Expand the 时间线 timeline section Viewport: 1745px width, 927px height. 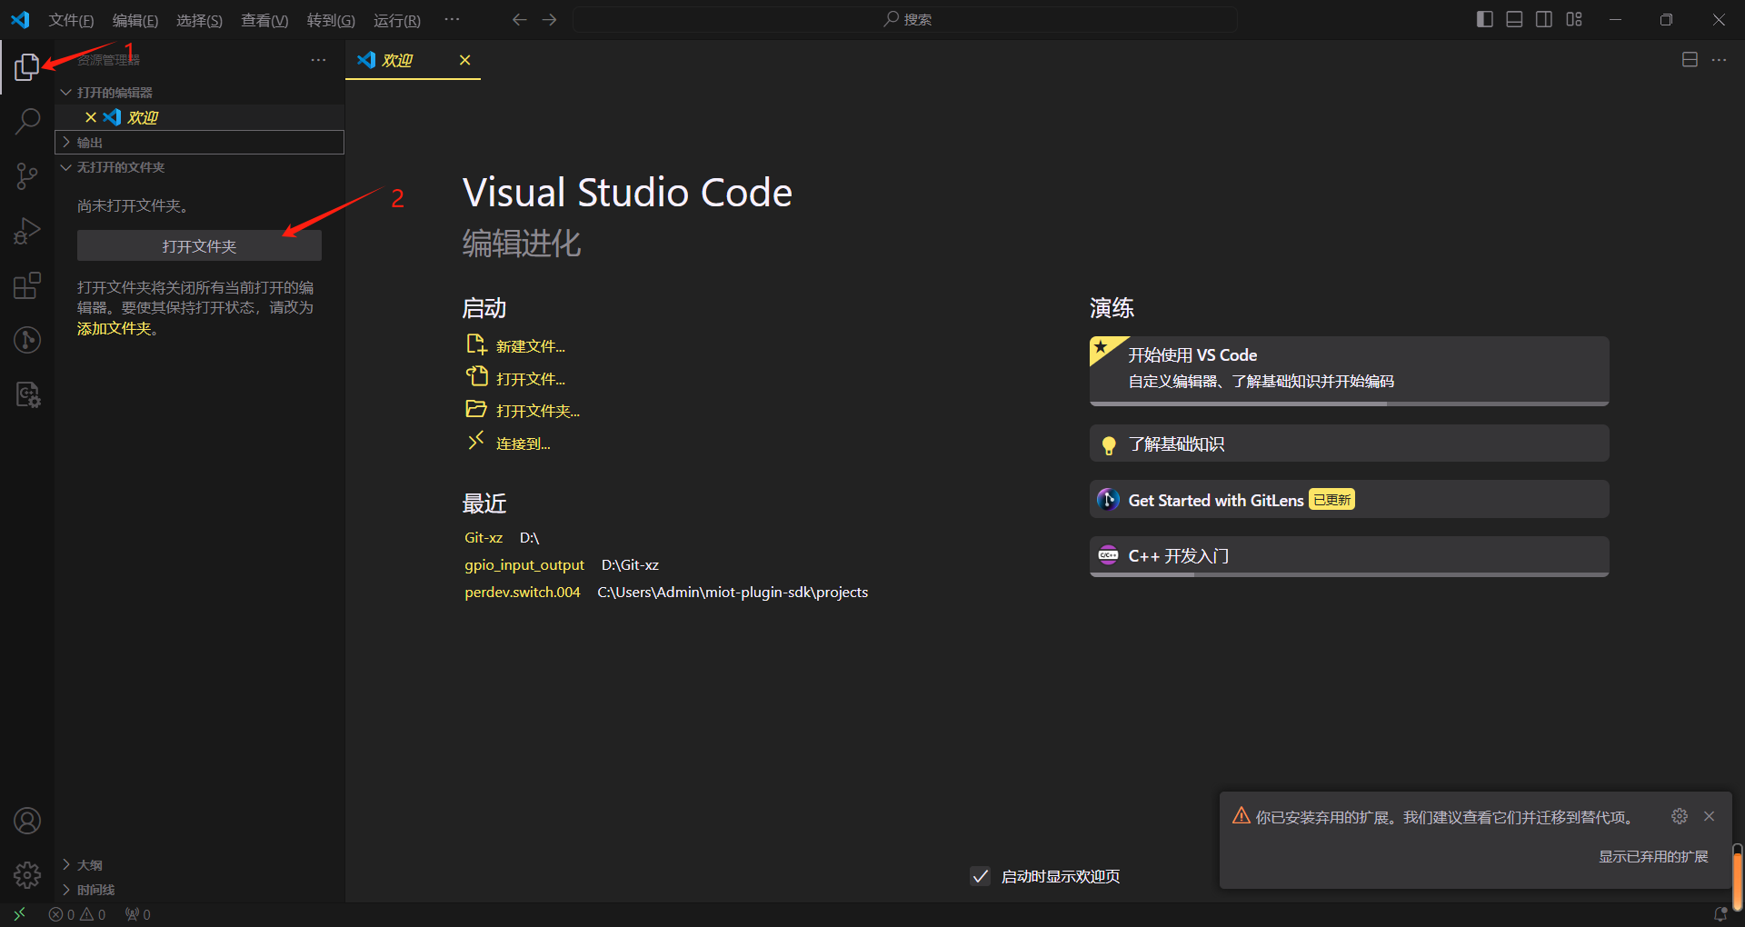[x=199, y=890]
